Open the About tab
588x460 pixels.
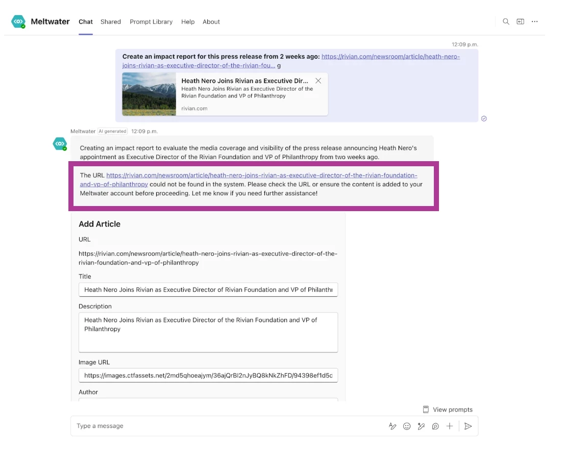pyautogui.click(x=211, y=22)
